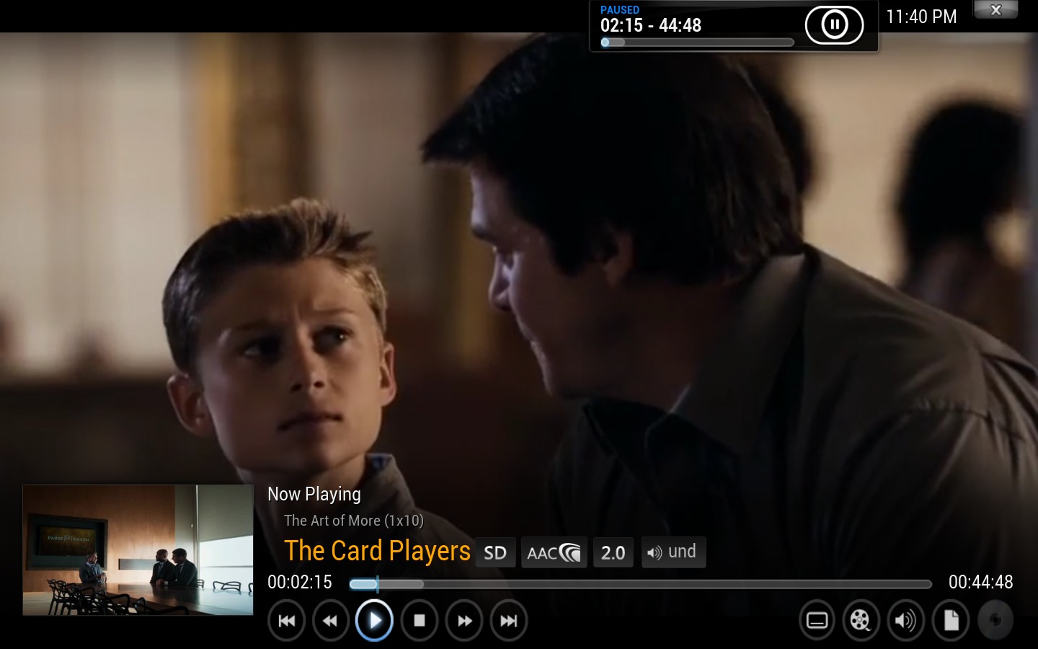1038x649 pixels.
Task: Click the episode thumbnail image
Action: coord(138,550)
